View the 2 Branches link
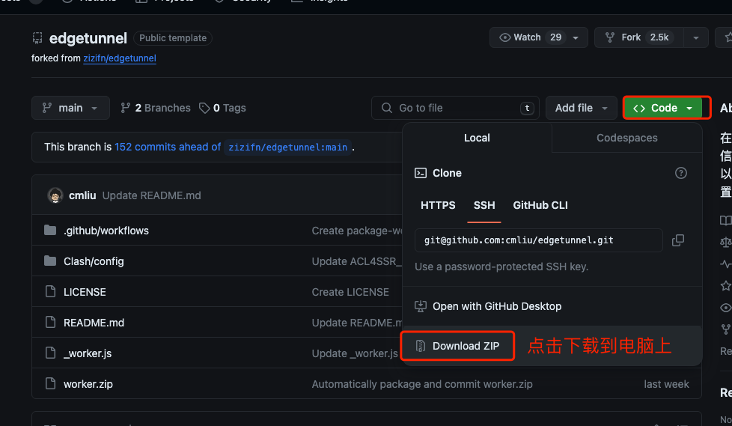732x426 pixels. click(x=156, y=108)
